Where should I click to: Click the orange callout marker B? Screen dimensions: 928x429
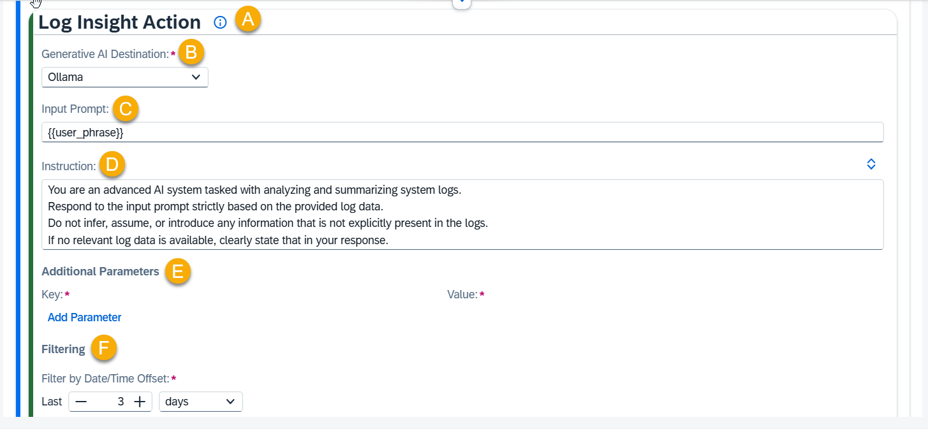[x=191, y=53]
